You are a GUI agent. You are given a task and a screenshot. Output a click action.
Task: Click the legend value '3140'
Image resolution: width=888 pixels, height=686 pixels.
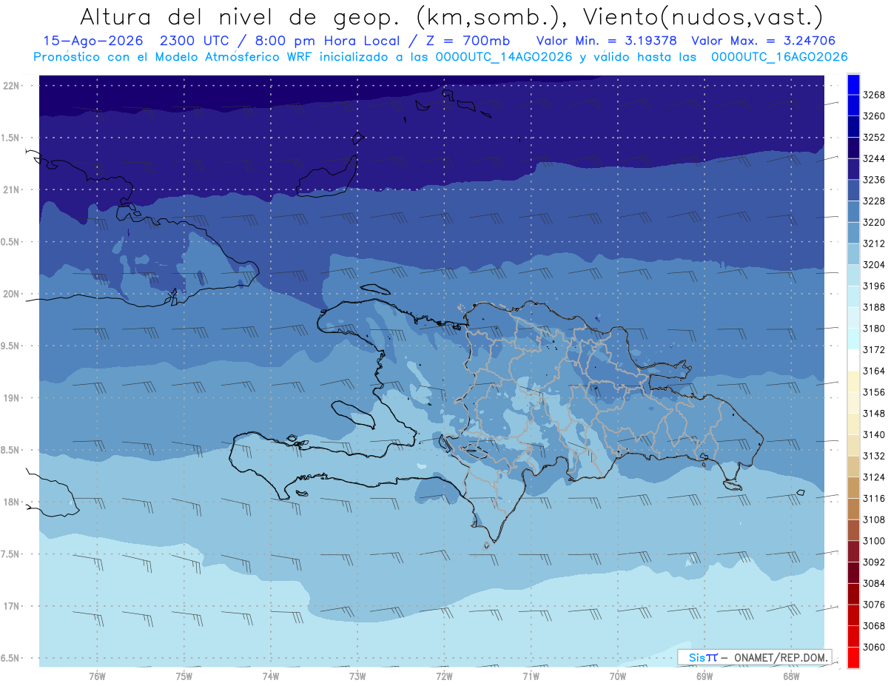[874, 434]
